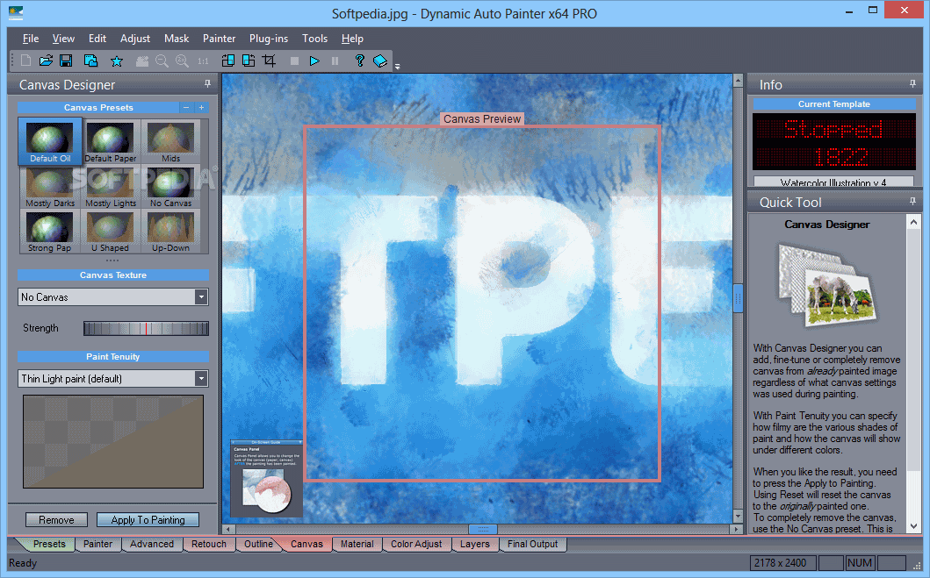Switch to the Advanced tab
Image resolution: width=930 pixels, height=578 pixels.
(x=152, y=545)
